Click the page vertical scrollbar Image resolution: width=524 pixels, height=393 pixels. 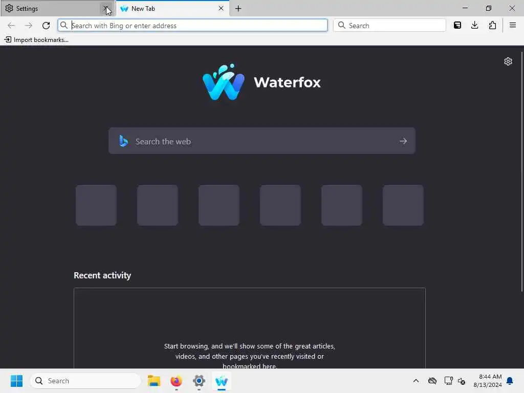click(522, 171)
